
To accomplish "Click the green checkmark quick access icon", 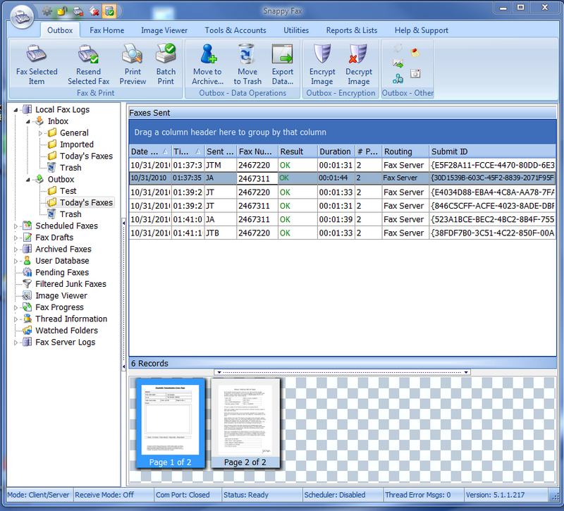I will tap(109, 11).
